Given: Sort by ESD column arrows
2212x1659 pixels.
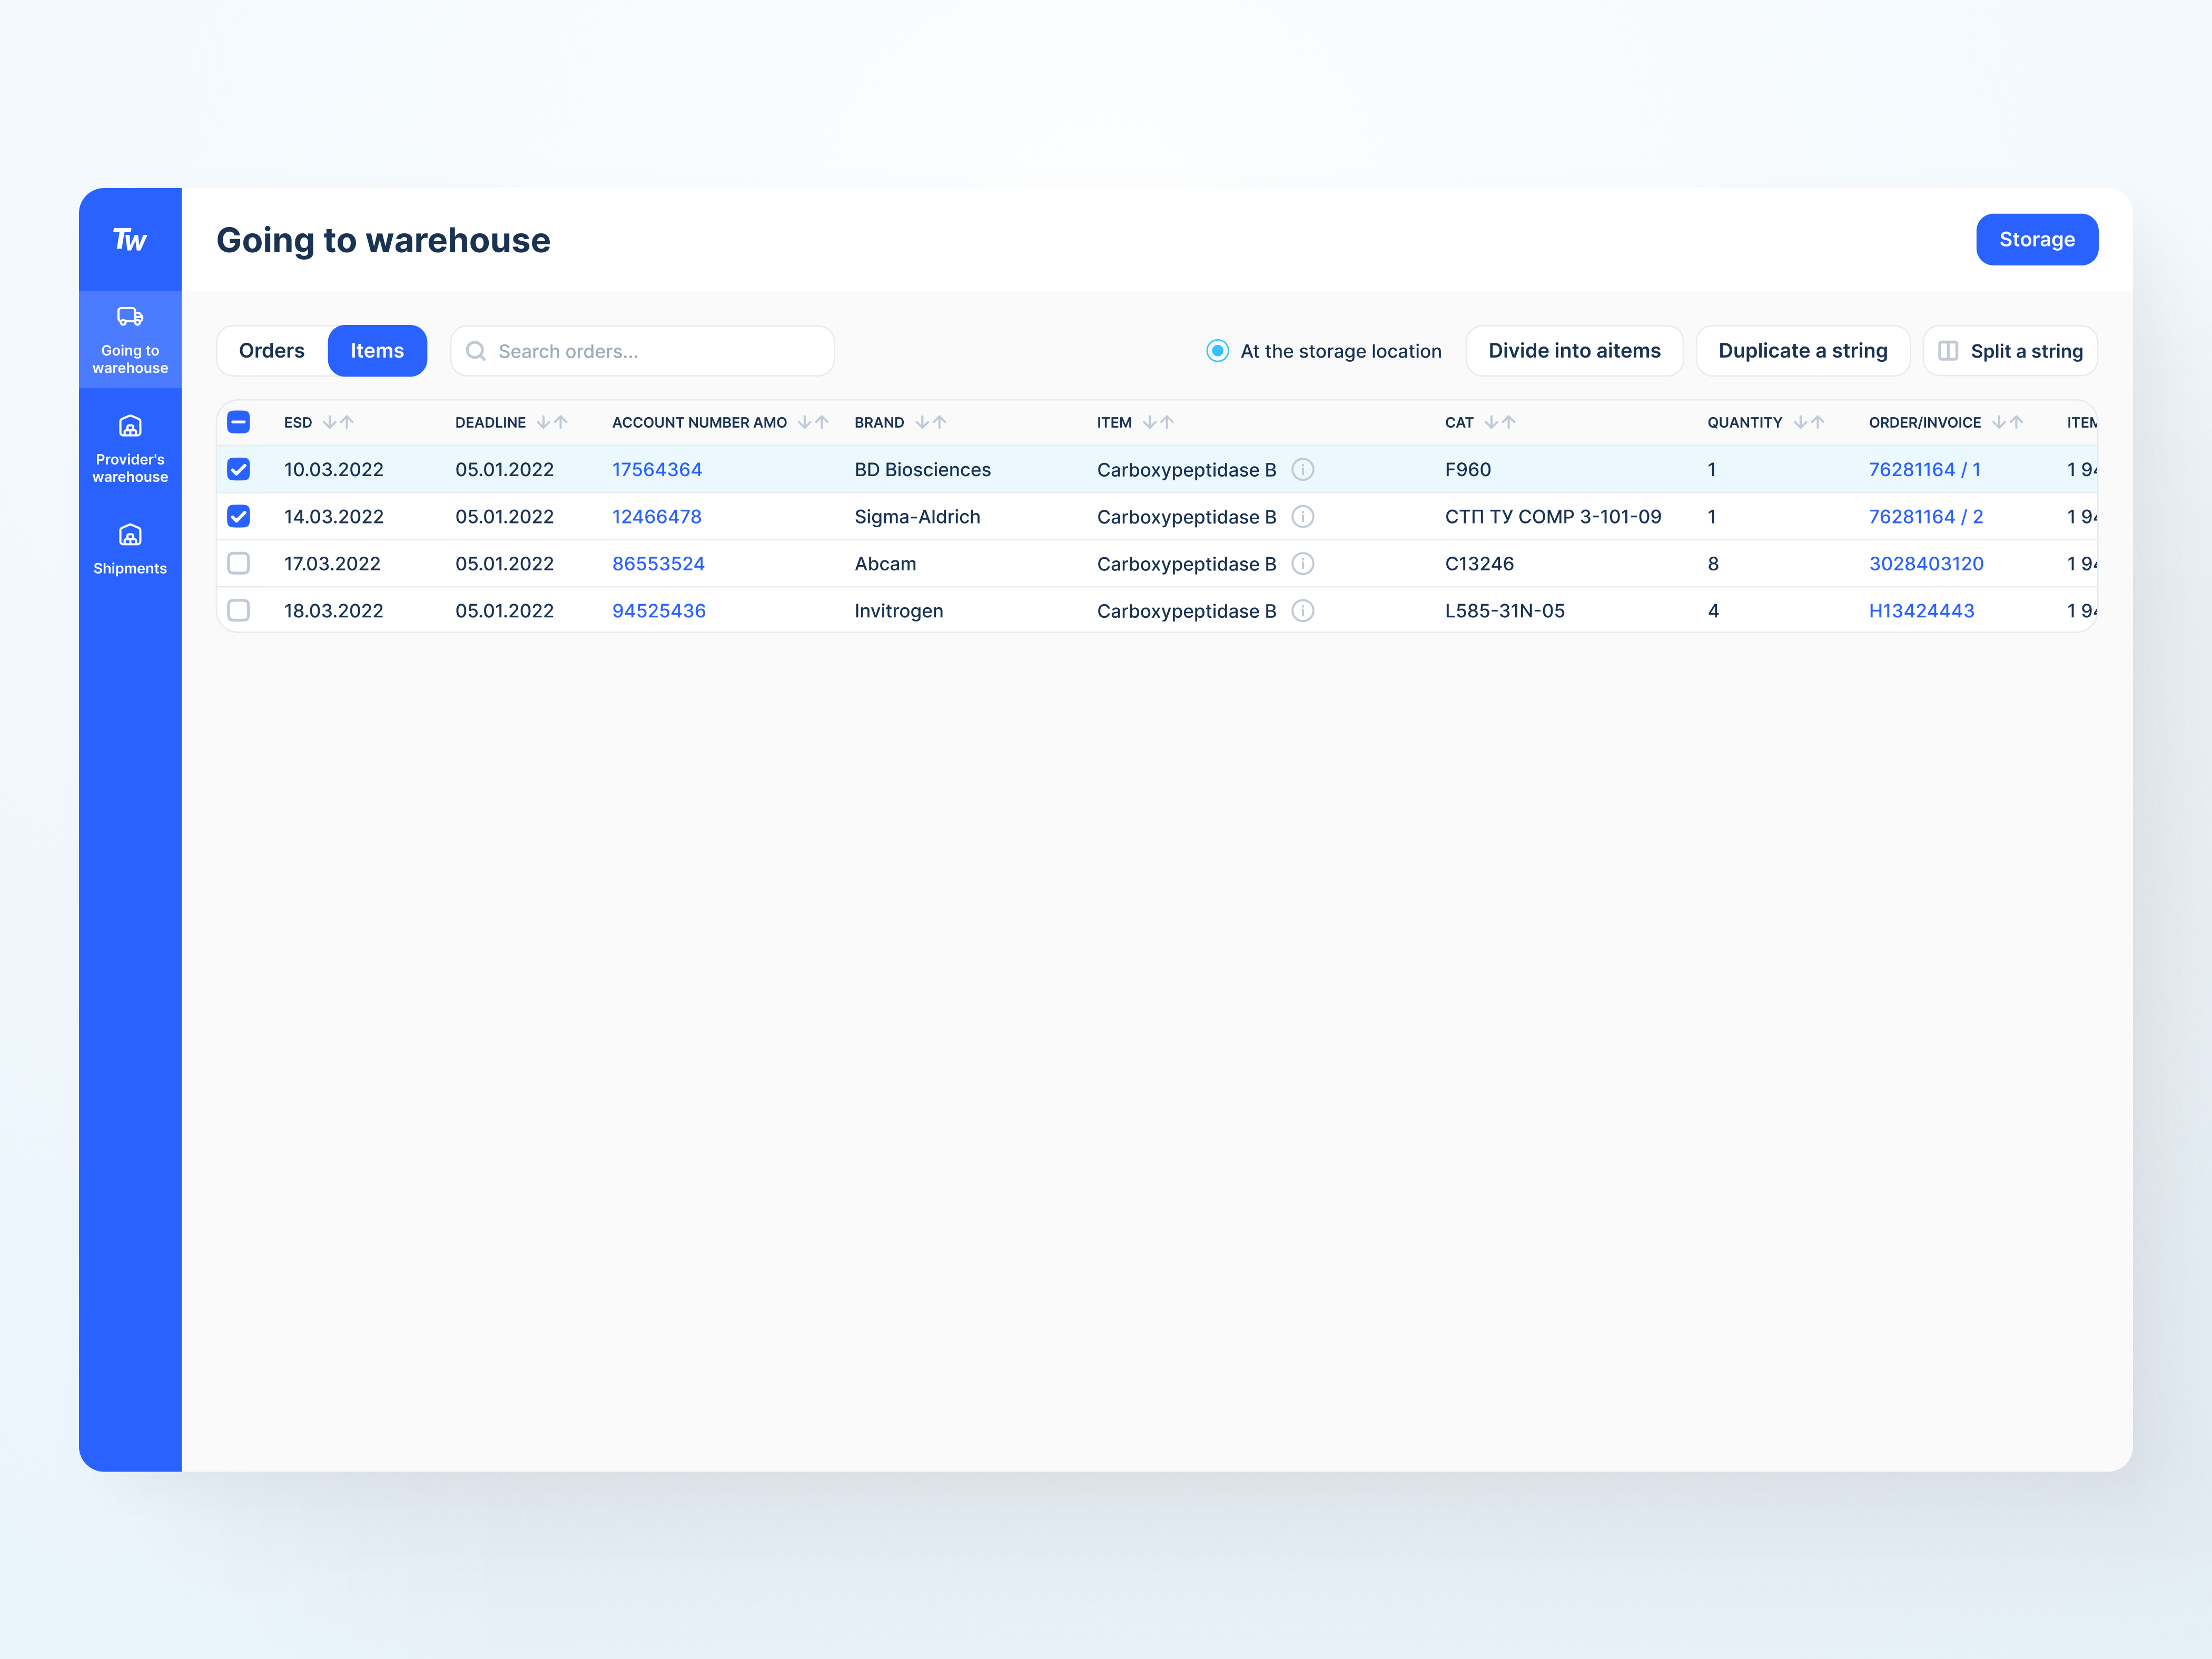Looking at the screenshot, I should 338,422.
